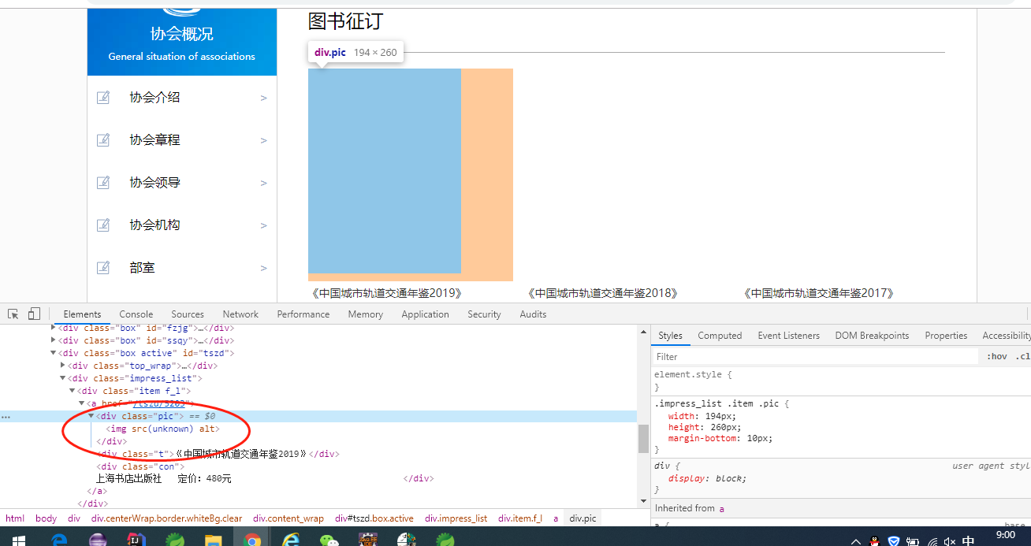The image size is (1031, 546).
Task: Click the highlighted div.pic image area
Action: tap(385, 171)
